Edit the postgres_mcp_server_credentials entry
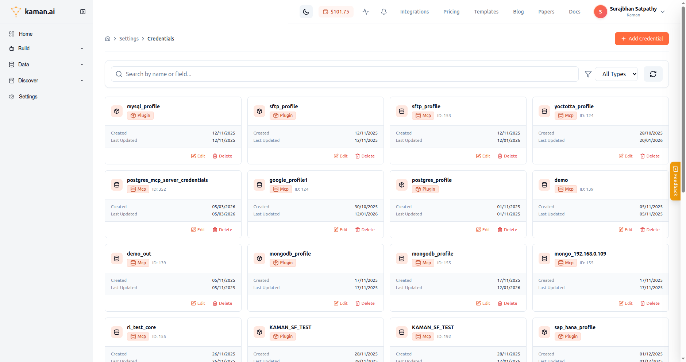 tap(198, 230)
